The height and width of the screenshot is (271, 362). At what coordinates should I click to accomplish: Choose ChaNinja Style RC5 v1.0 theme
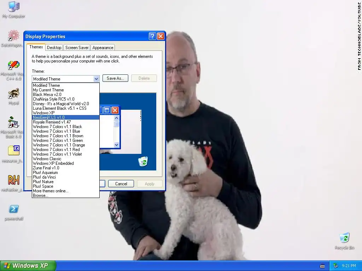coord(66,99)
